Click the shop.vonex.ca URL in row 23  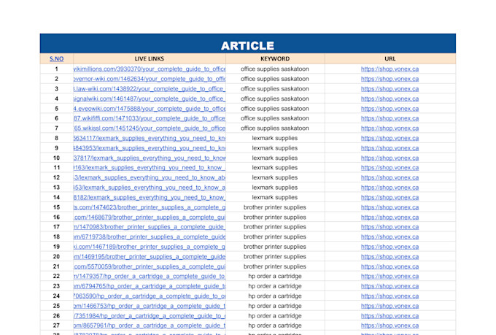[390, 286]
